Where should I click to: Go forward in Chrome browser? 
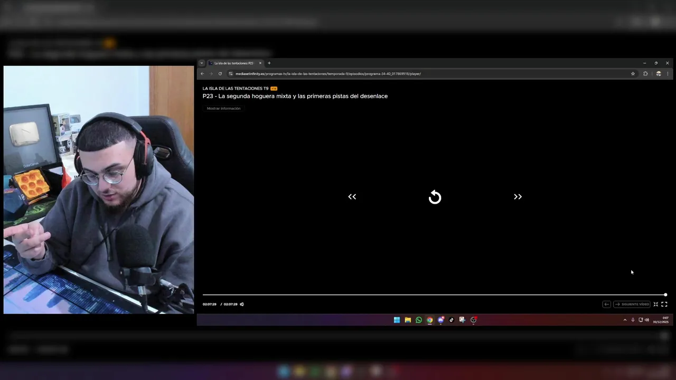pyautogui.click(x=211, y=74)
